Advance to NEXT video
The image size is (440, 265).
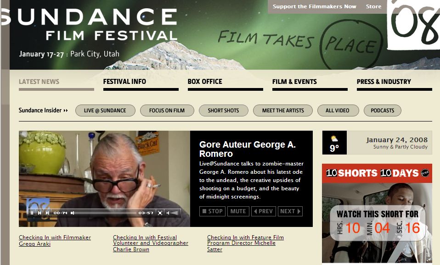click(x=290, y=211)
